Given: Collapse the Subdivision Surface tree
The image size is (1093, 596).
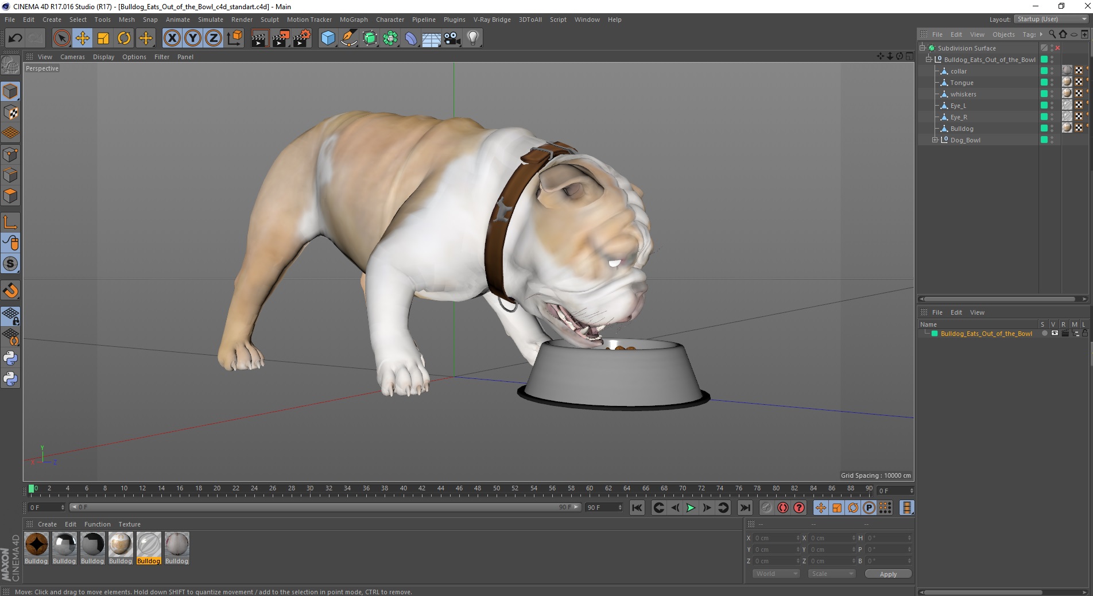Looking at the screenshot, I should 923,48.
